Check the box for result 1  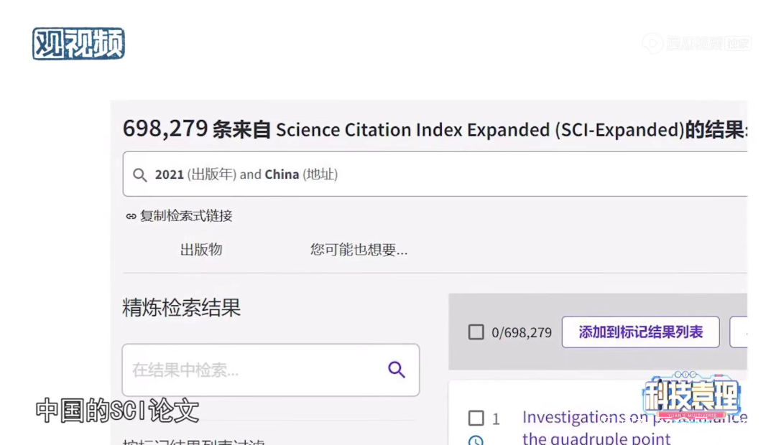tap(476, 418)
